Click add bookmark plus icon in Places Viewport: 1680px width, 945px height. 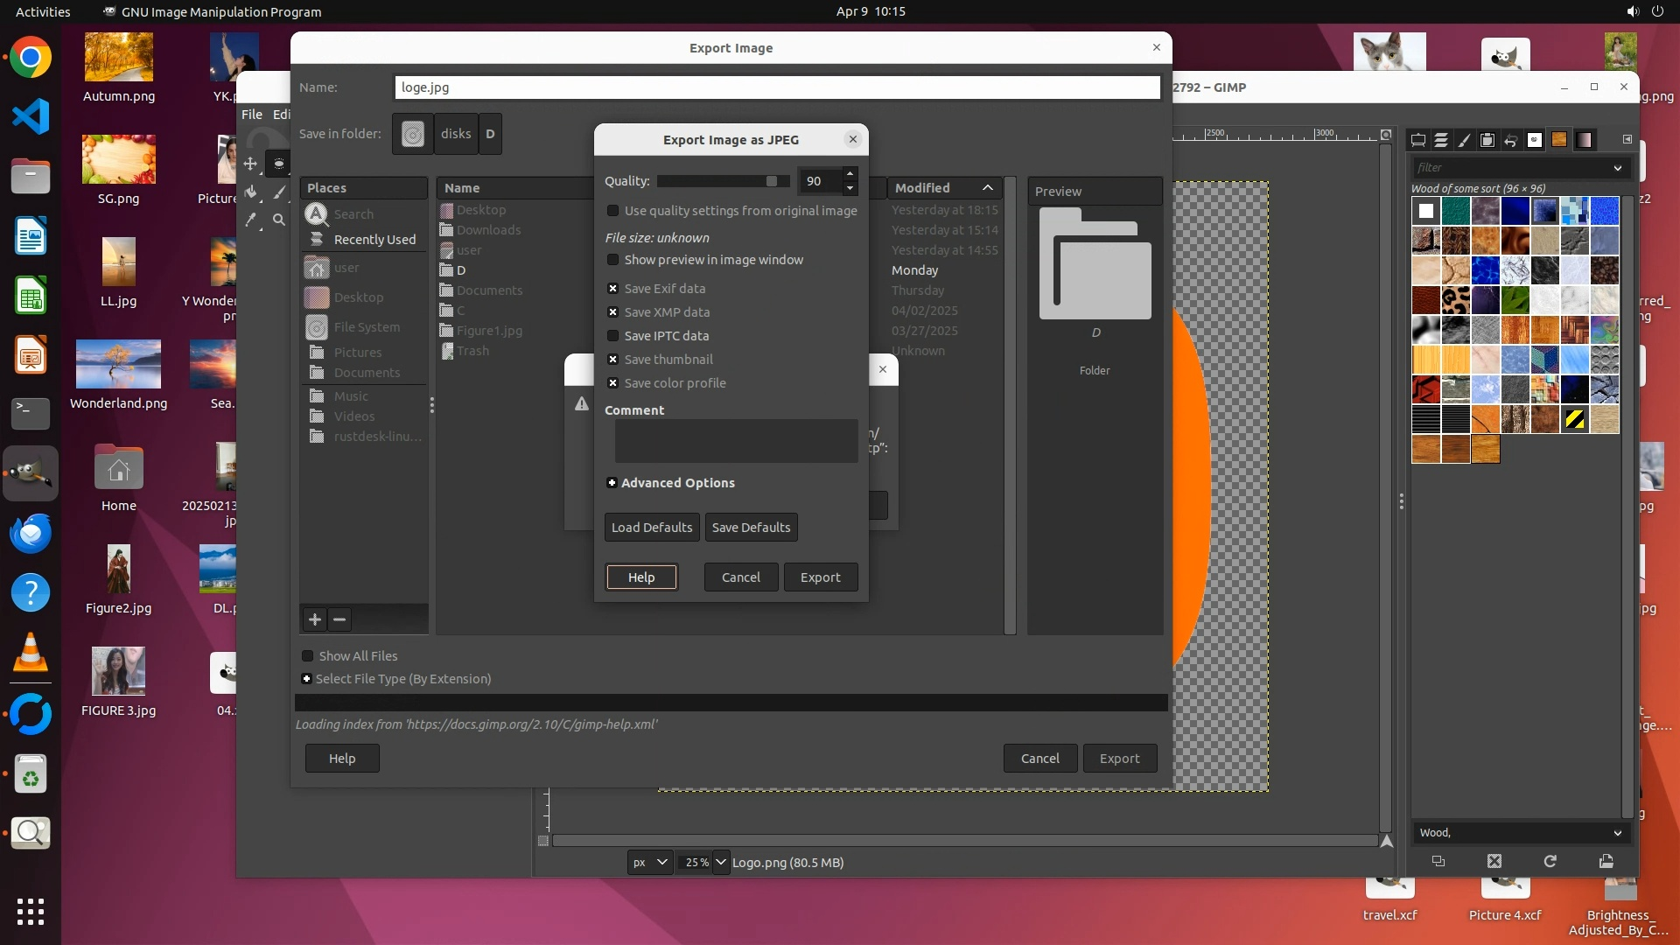tap(315, 619)
